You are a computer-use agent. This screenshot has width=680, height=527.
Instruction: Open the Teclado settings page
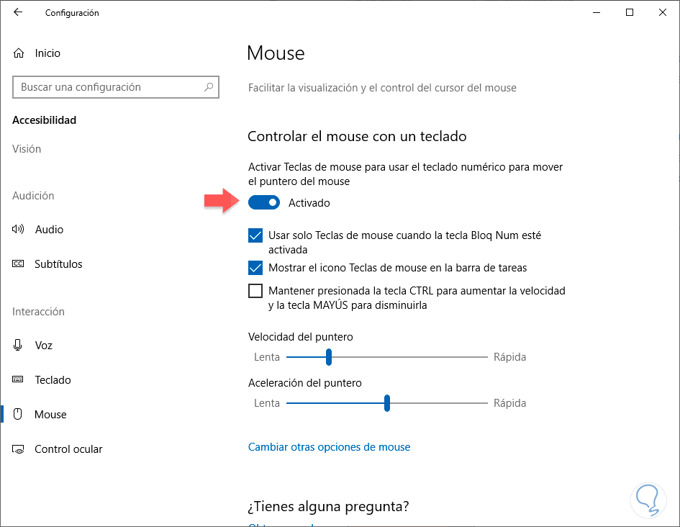pos(53,380)
